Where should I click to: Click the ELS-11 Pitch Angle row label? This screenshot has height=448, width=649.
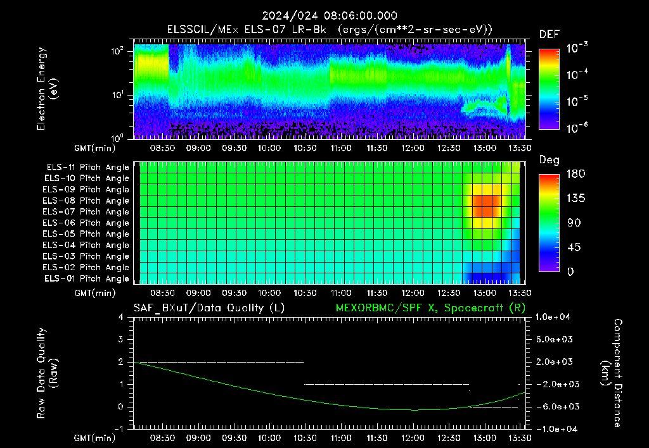[x=87, y=168]
